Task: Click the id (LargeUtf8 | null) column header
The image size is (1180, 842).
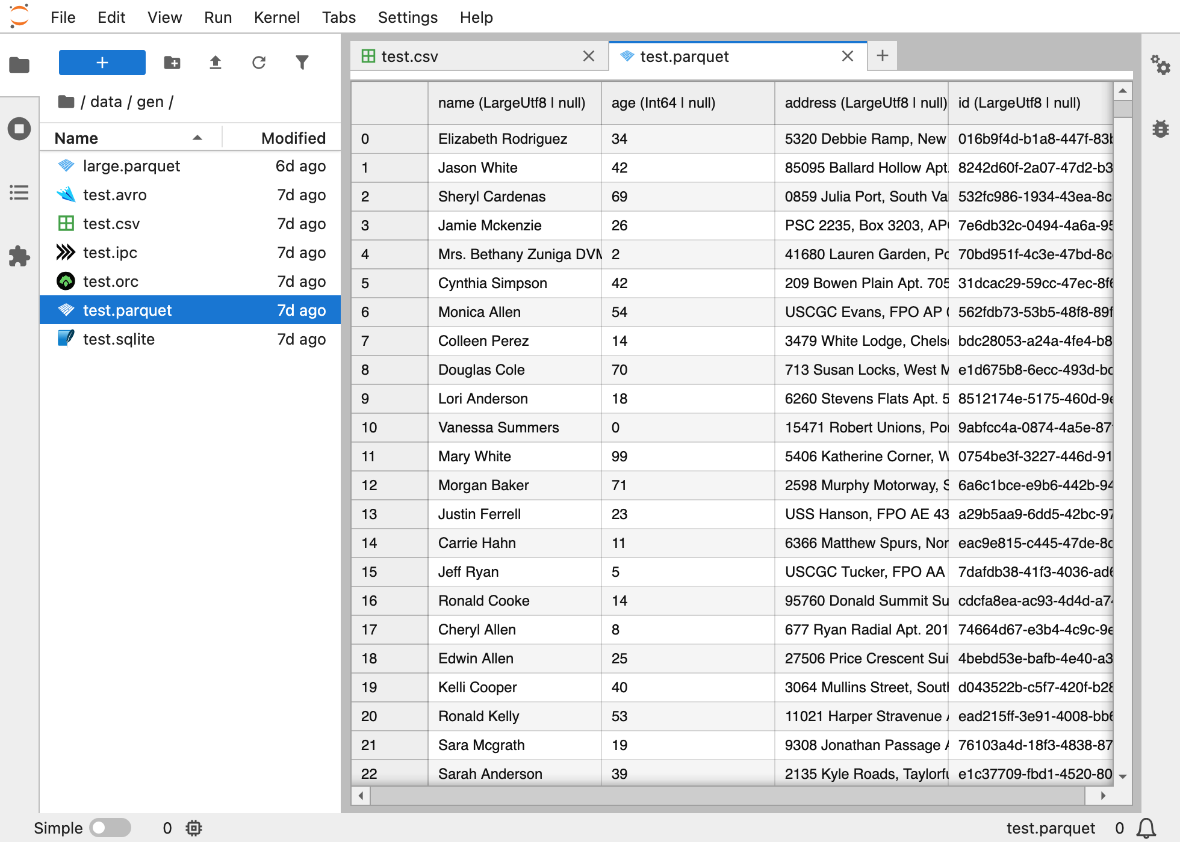Action: click(1031, 103)
